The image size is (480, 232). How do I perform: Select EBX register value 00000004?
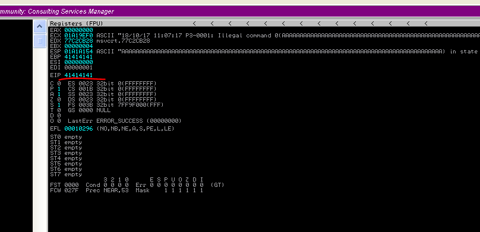78,46
